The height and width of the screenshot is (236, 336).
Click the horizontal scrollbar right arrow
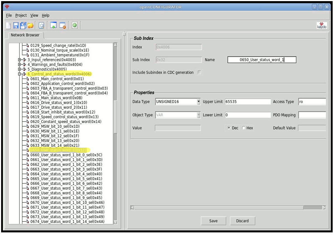pyautogui.click(x=324, y=208)
